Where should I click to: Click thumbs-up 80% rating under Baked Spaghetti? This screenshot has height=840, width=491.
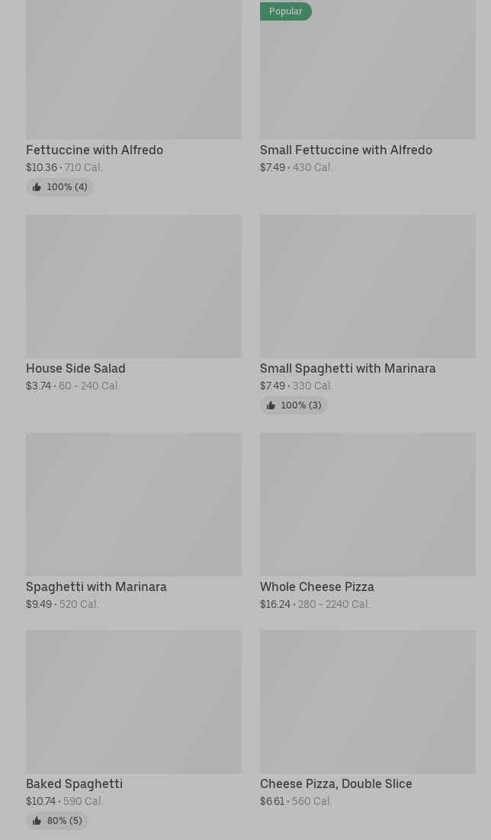point(57,821)
